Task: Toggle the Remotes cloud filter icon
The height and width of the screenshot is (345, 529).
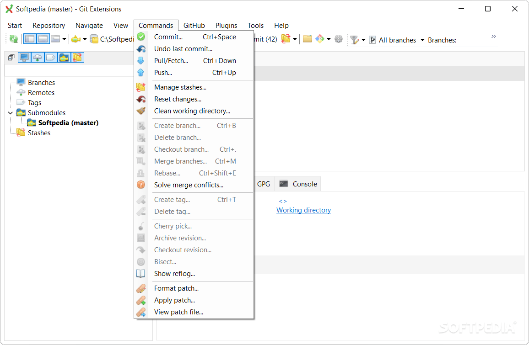Action: pos(37,57)
